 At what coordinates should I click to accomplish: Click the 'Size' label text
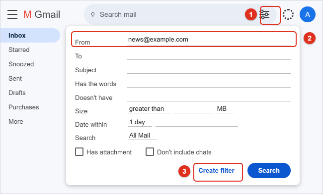[x=81, y=111]
